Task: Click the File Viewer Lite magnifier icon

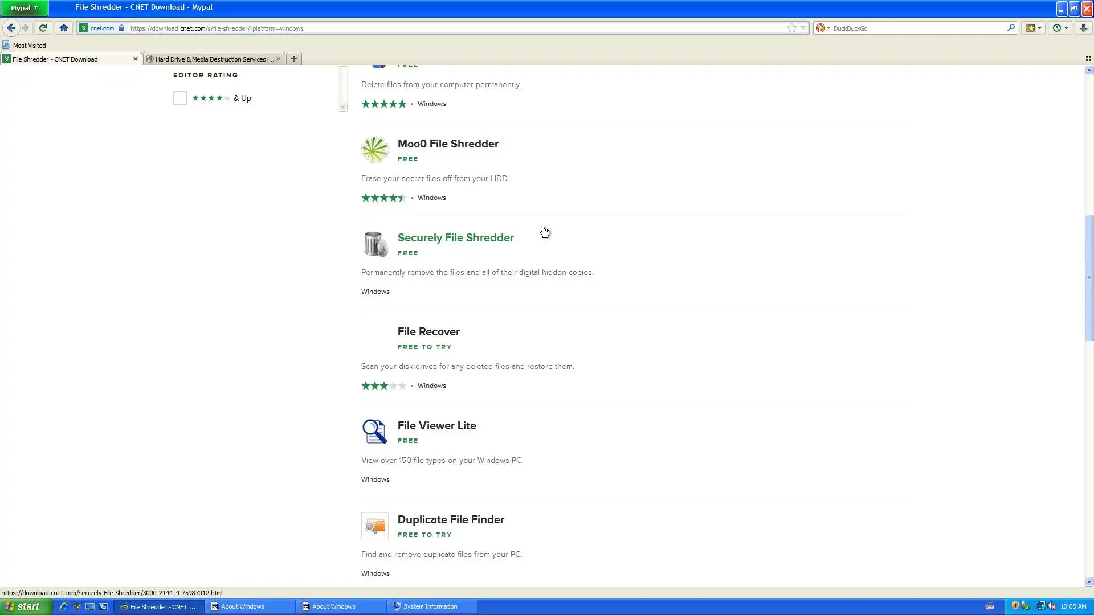Action: pos(374,432)
